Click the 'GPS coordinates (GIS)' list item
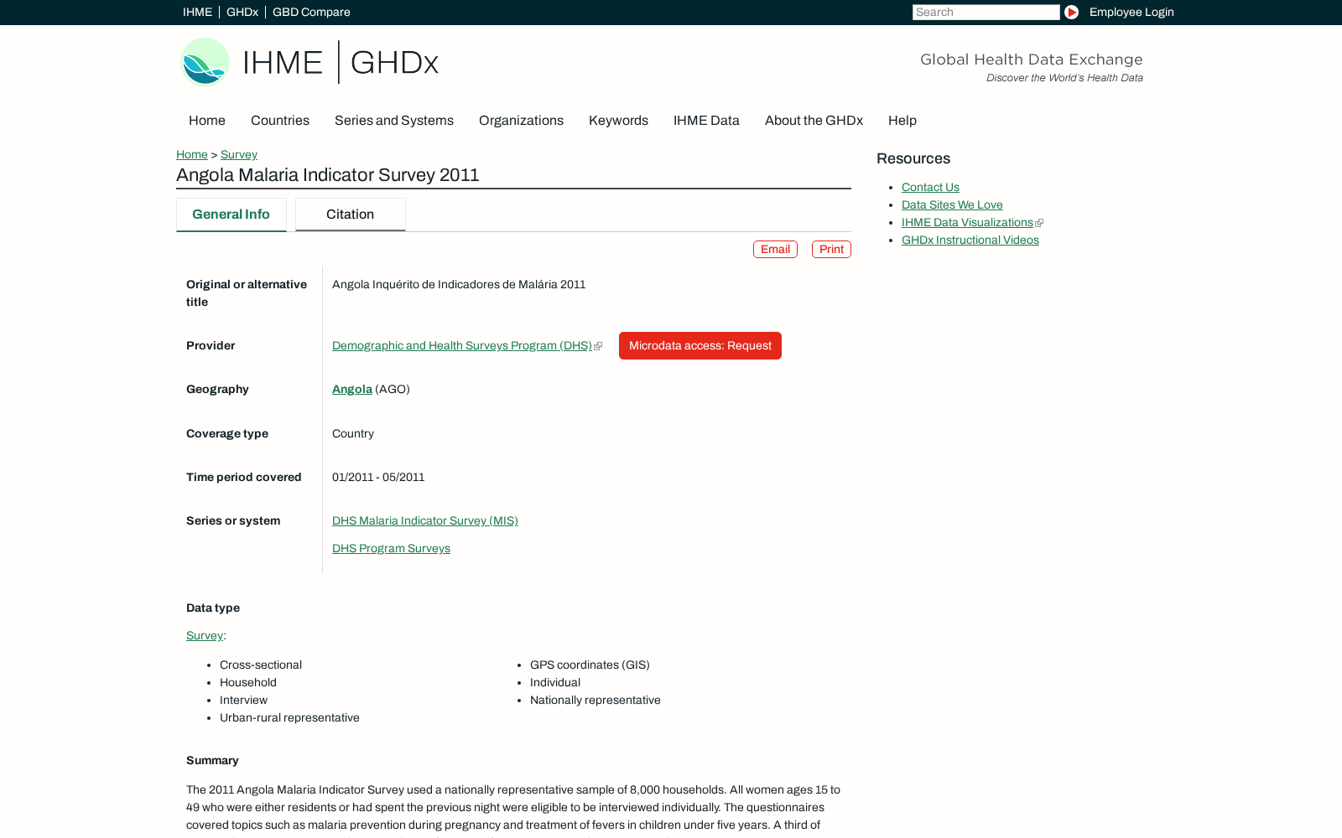The width and height of the screenshot is (1342, 838). tap(590, 665)
